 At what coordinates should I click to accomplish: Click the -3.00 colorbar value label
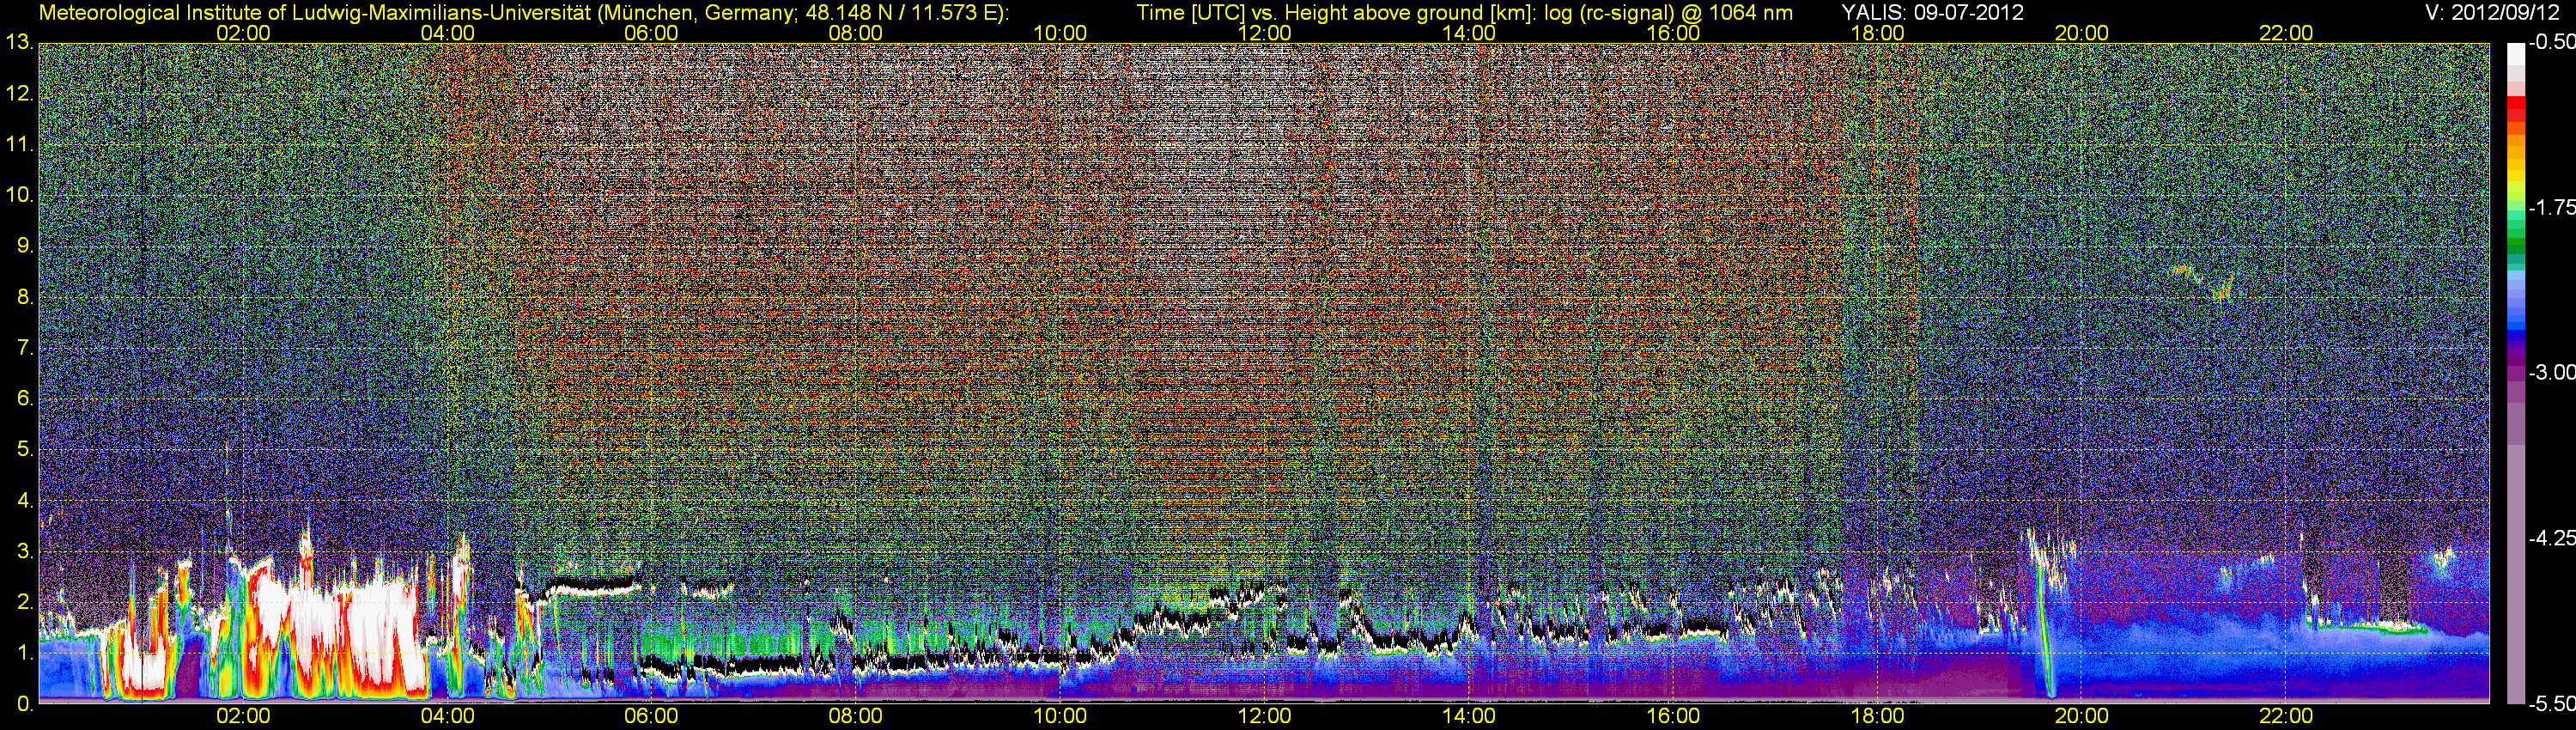pos(2551,373)
